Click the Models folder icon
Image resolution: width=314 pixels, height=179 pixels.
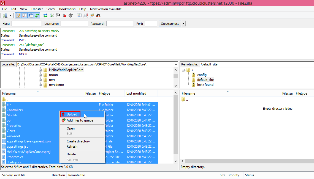click(x=4, y=115)
